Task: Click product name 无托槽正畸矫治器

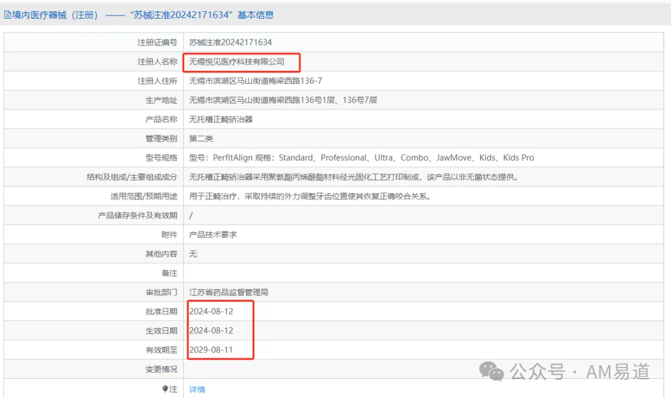Action: coord(221,119)
